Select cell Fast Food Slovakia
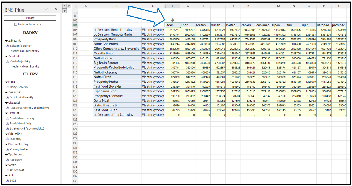The height and width of the screenshot is (186, 352). (117, 86)
